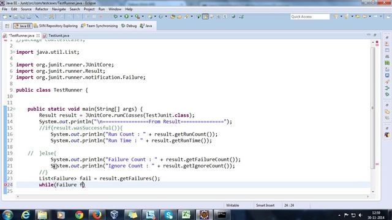
Task: Click the Open Perspective icon
Action: 7,26
